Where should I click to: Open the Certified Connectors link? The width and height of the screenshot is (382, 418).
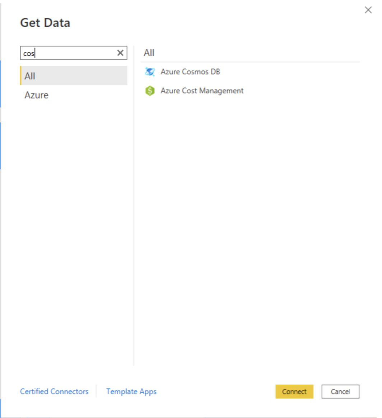tap(54, 391)
